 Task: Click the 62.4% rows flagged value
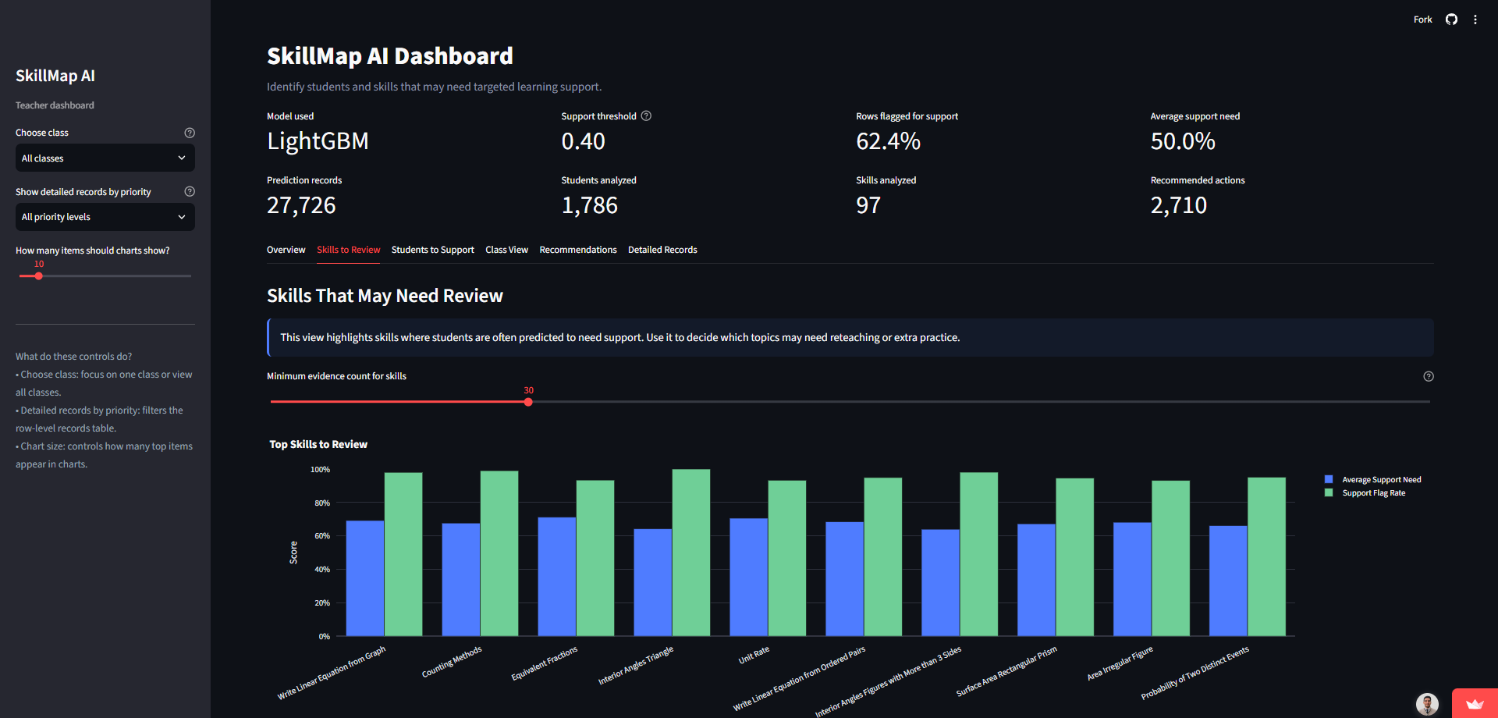(x=888, y=141)
